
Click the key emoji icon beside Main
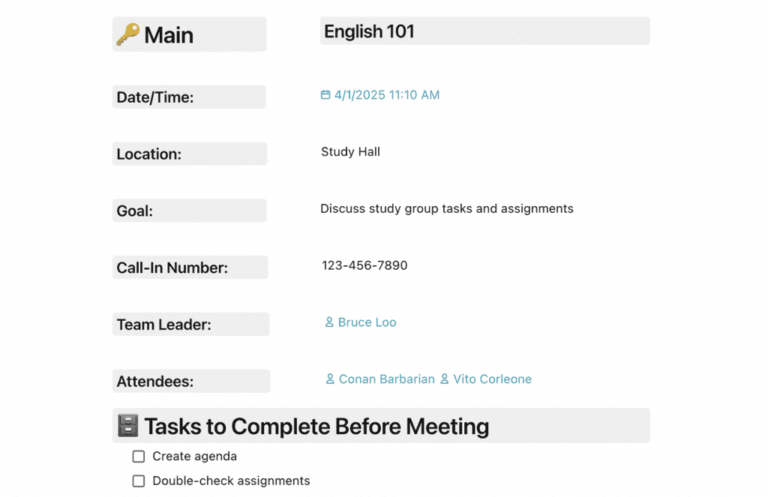click(x=127, y=34)
